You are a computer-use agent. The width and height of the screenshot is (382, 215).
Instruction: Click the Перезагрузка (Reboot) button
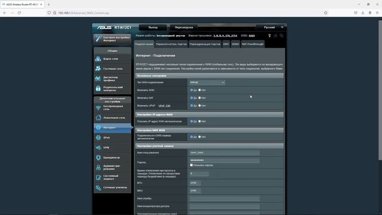coord(184,27)
